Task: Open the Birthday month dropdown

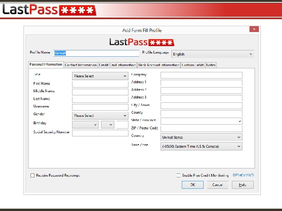Action: (85, 125)
